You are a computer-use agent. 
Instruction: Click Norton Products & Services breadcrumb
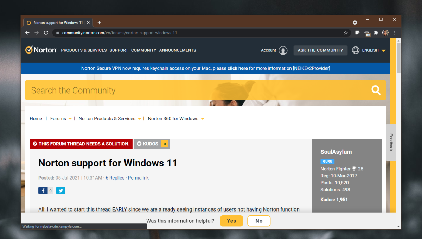coord(107,119)
